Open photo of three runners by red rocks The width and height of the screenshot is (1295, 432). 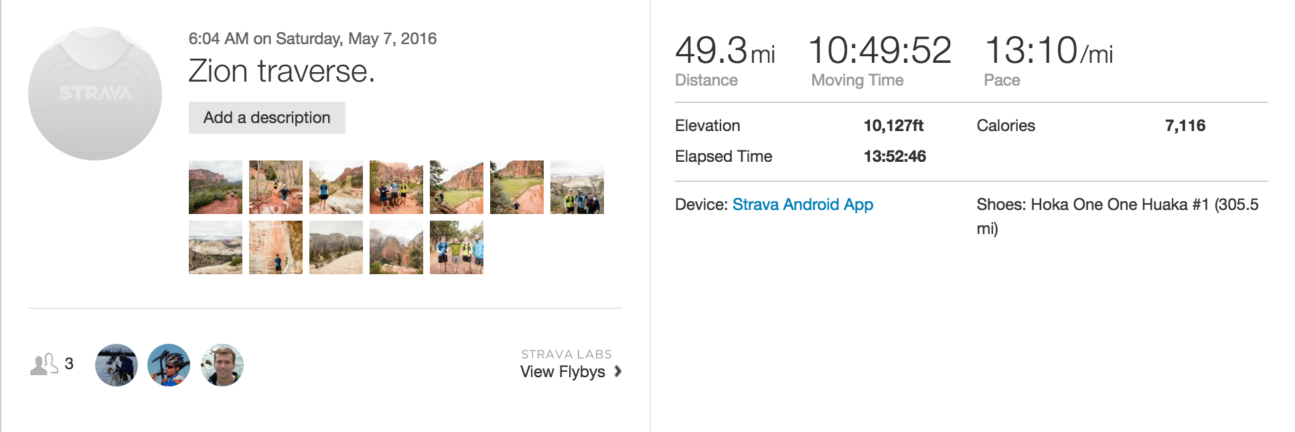(x=396, y=187)
